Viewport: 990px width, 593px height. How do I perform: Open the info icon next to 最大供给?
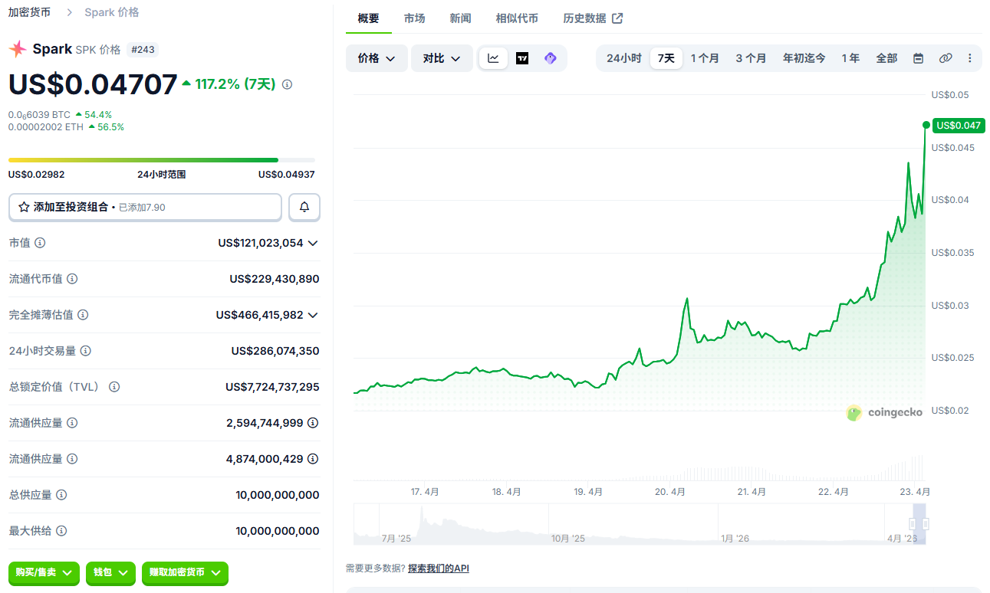pos(61,531)
